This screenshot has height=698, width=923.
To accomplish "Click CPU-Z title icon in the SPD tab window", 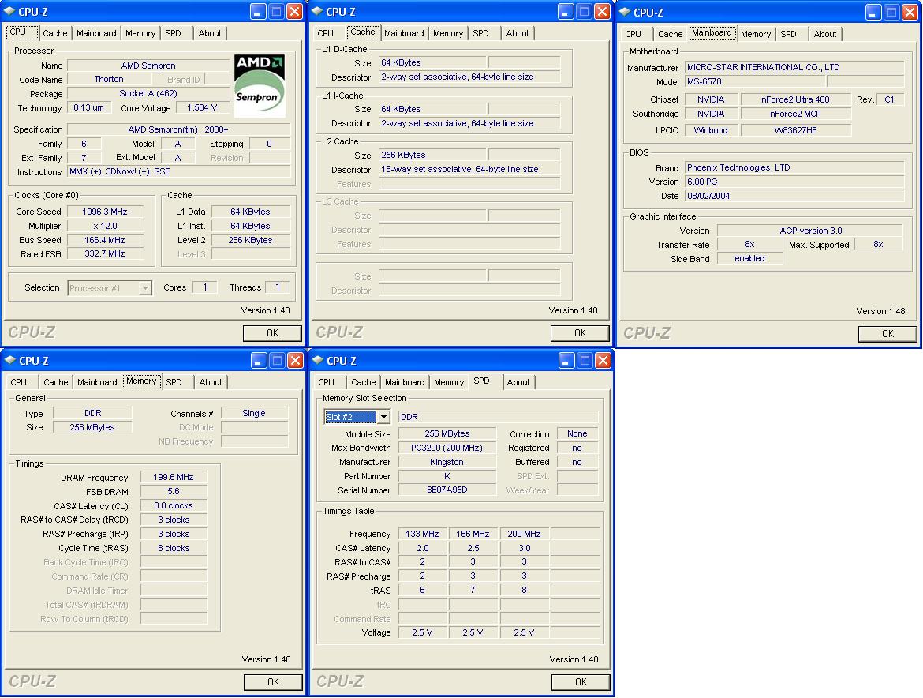I will pyautogui.click(x=318, y=360).
